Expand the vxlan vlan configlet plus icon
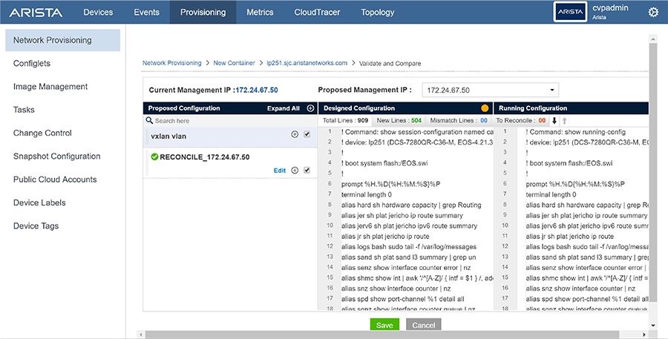The image size is (668, 339). point(295,134)
